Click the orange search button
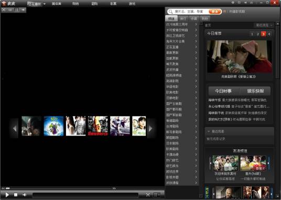Viewport: 281px width, 200px height. pos(215,12)
